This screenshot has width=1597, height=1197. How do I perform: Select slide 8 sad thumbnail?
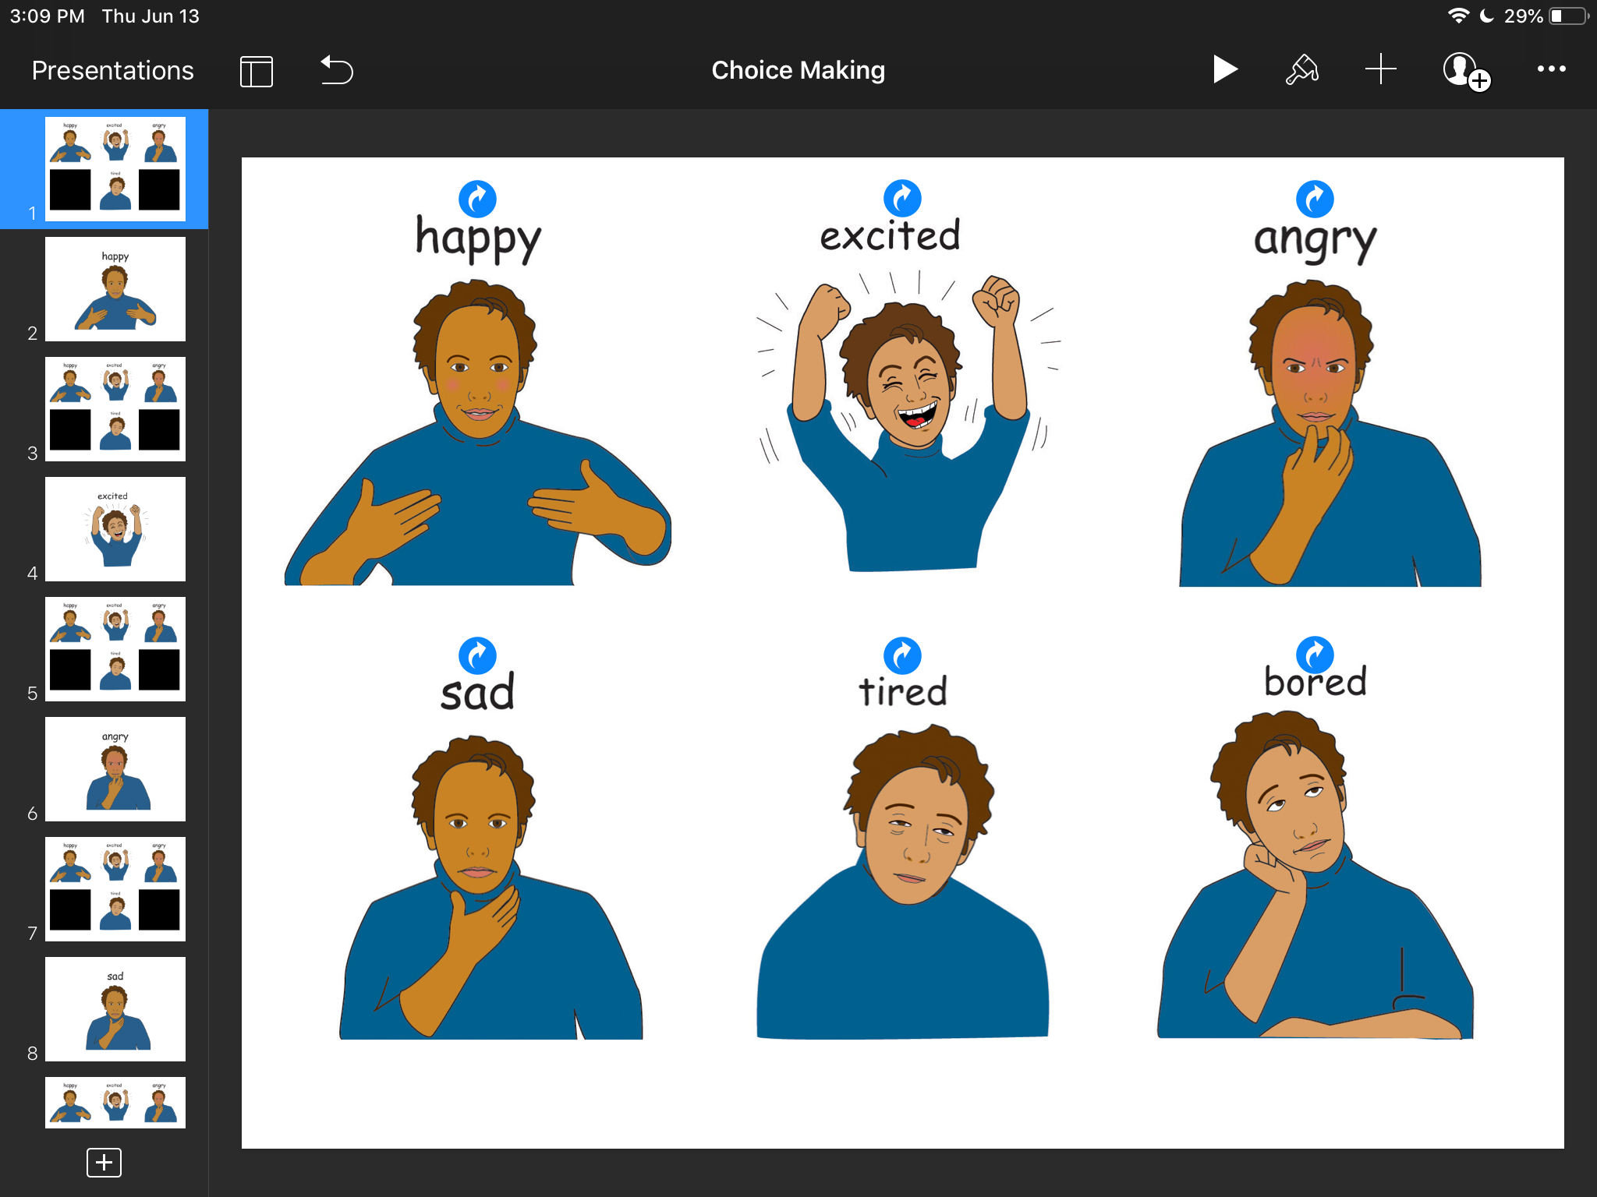[x=115, y=1009]
